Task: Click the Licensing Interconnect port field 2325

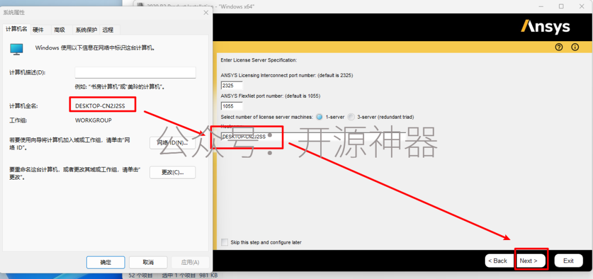Action: tap(232, 86)
